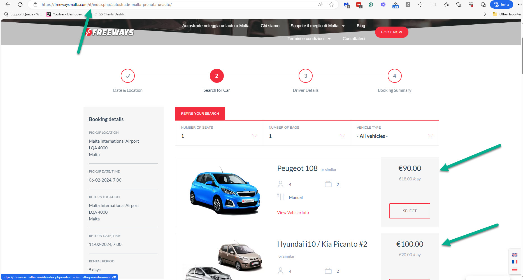Switch language with the UK flag
The image size is (523, 280).
pyautogui.click(x=515, y=255)
